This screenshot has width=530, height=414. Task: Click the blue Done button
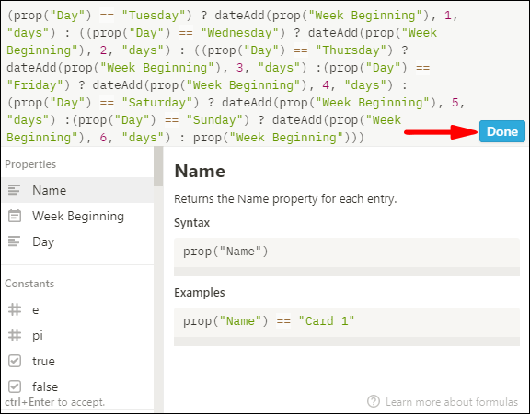502,131
